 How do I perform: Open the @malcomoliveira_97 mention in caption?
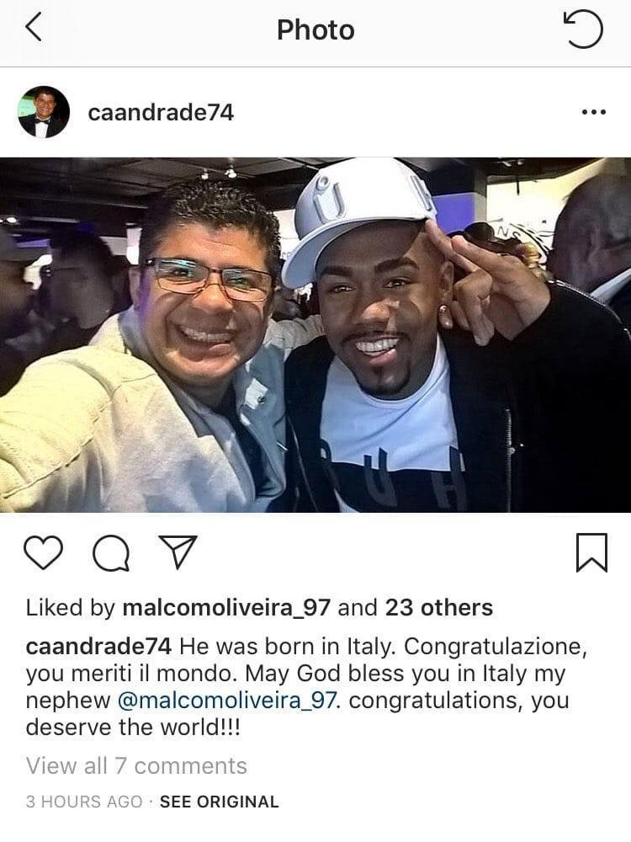click(225, 701)
